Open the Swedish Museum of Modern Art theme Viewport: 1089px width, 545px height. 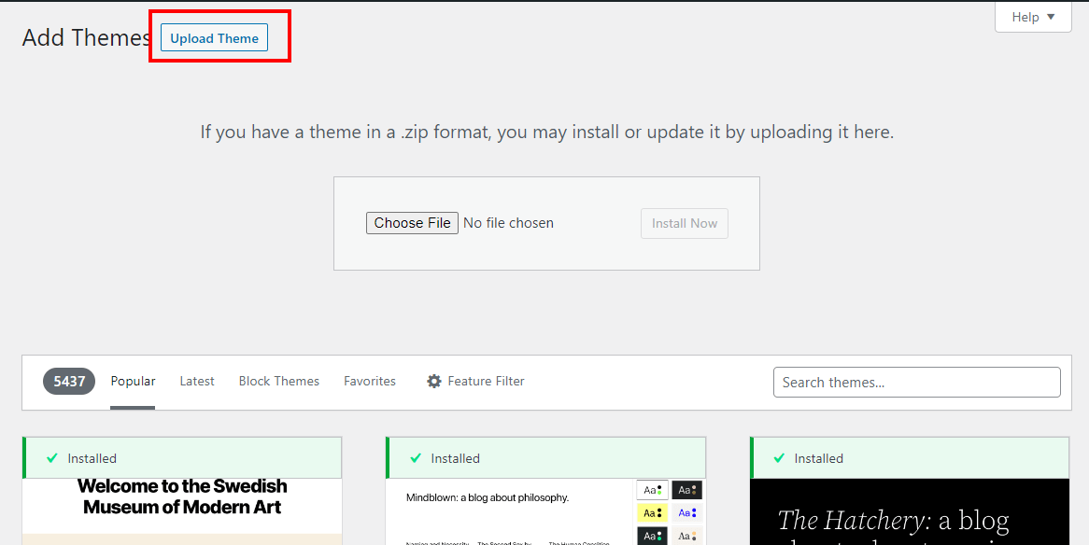tap(182, 509)
